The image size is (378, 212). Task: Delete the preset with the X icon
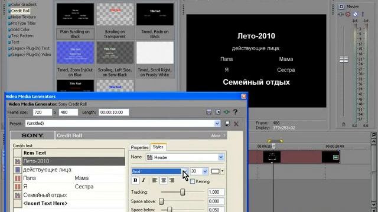(236, 124)
